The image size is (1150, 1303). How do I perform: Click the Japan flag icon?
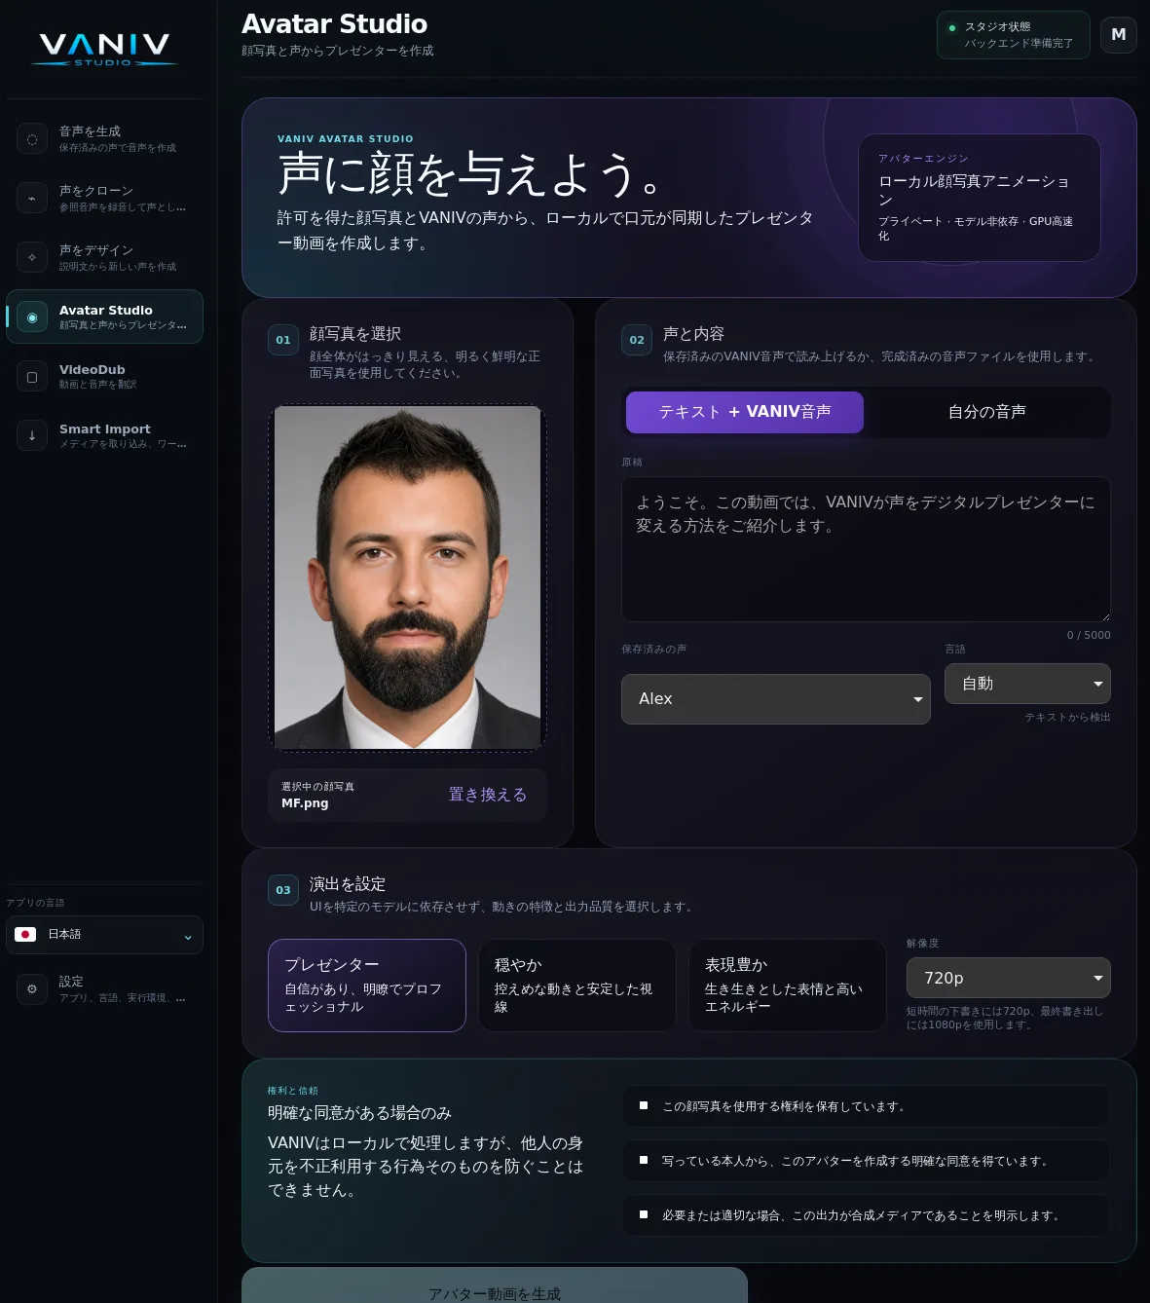(x=26, y=934)
